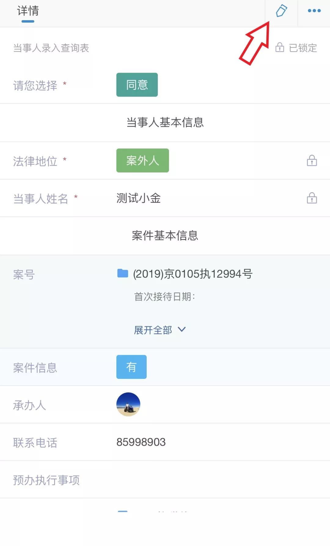Tap the pencil edit icon
Image resolution: width=330 pixels, height=546 pixels.
tap(281, 11)
